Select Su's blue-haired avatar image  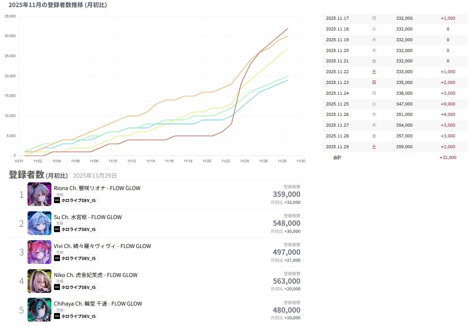tap(39, 223)
